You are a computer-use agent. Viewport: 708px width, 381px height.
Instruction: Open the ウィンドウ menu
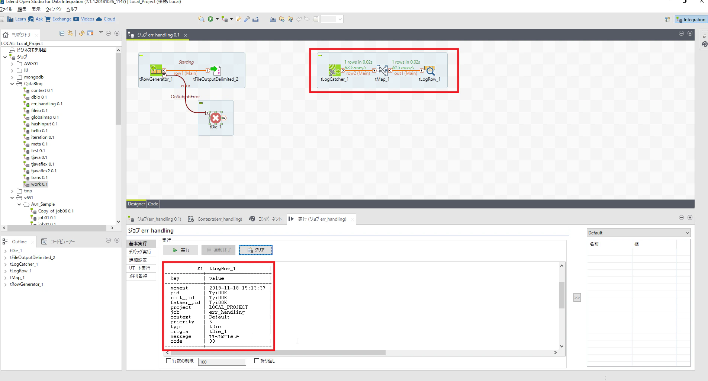pyautogui.click(x=53, y=9)
